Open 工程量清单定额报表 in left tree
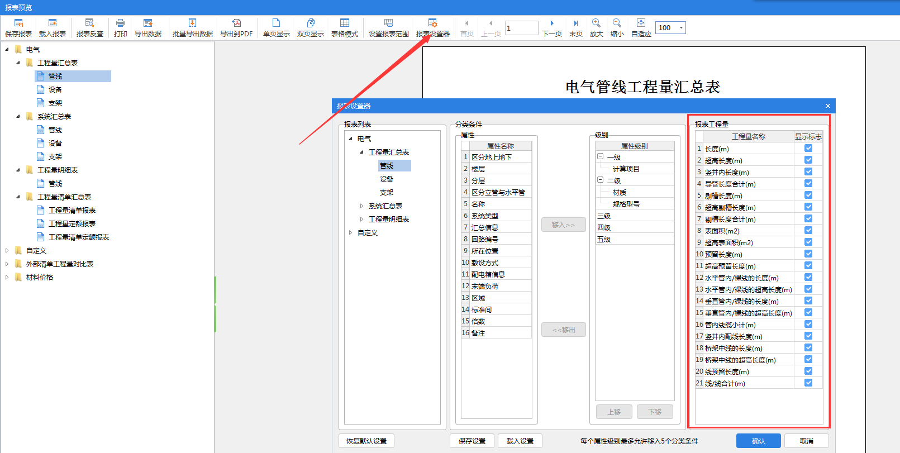This screenshot has height=453, width=900. pyautogui.click(x=79, y=237)
